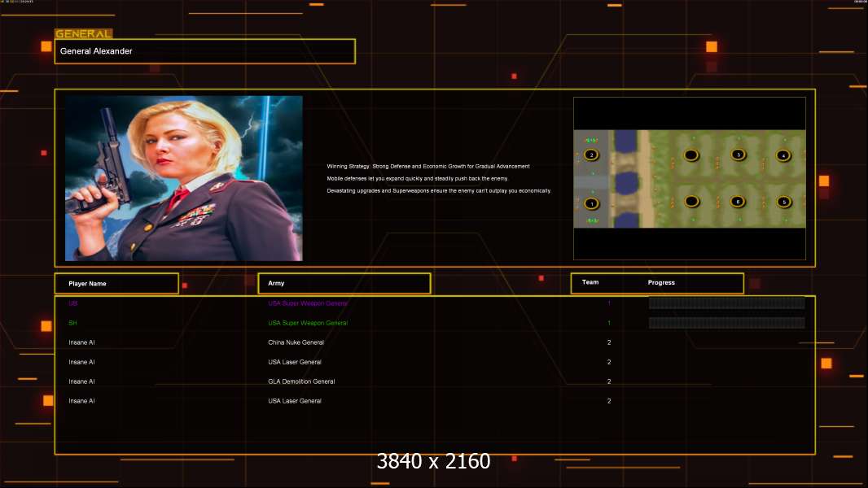The width and height of the screenshot is (868, 488).
Task: Click the purple player's loading progress bar
Action: (726, 303)
